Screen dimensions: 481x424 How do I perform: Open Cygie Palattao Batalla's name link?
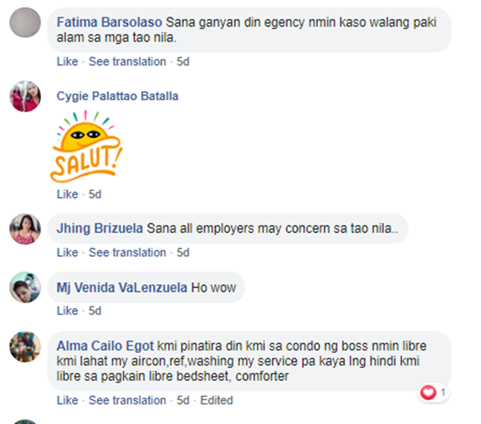tap(117, 96)
